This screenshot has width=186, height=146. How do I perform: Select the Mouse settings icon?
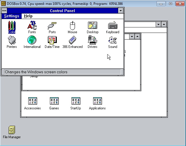pos(72,27)
